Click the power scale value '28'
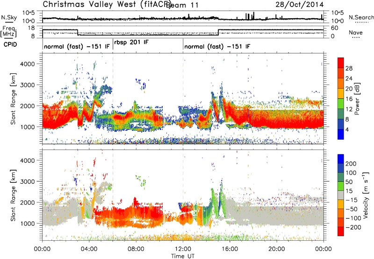374x259 pixels. [349, 68]
